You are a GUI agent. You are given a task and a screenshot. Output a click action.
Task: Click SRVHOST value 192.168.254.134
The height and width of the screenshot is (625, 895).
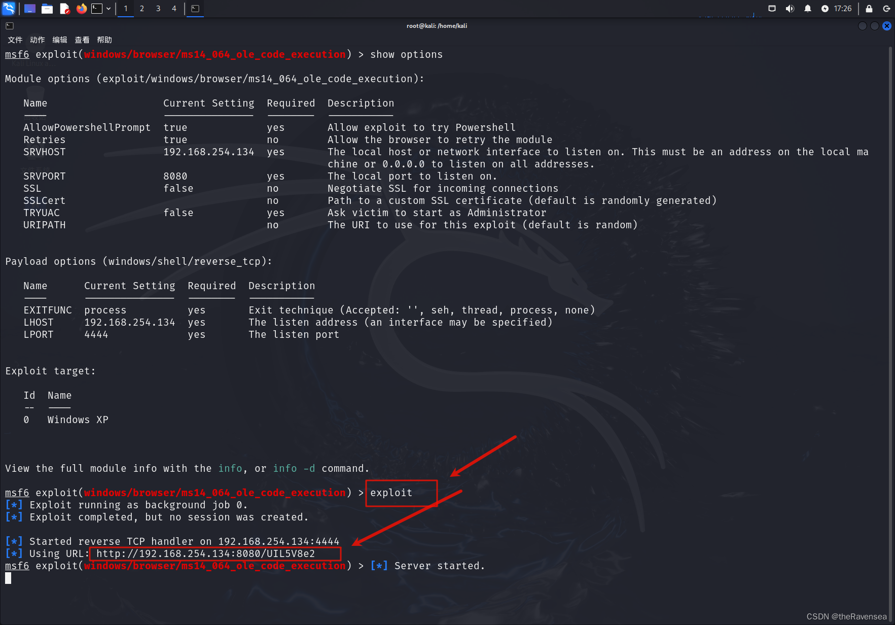(208, 152)
